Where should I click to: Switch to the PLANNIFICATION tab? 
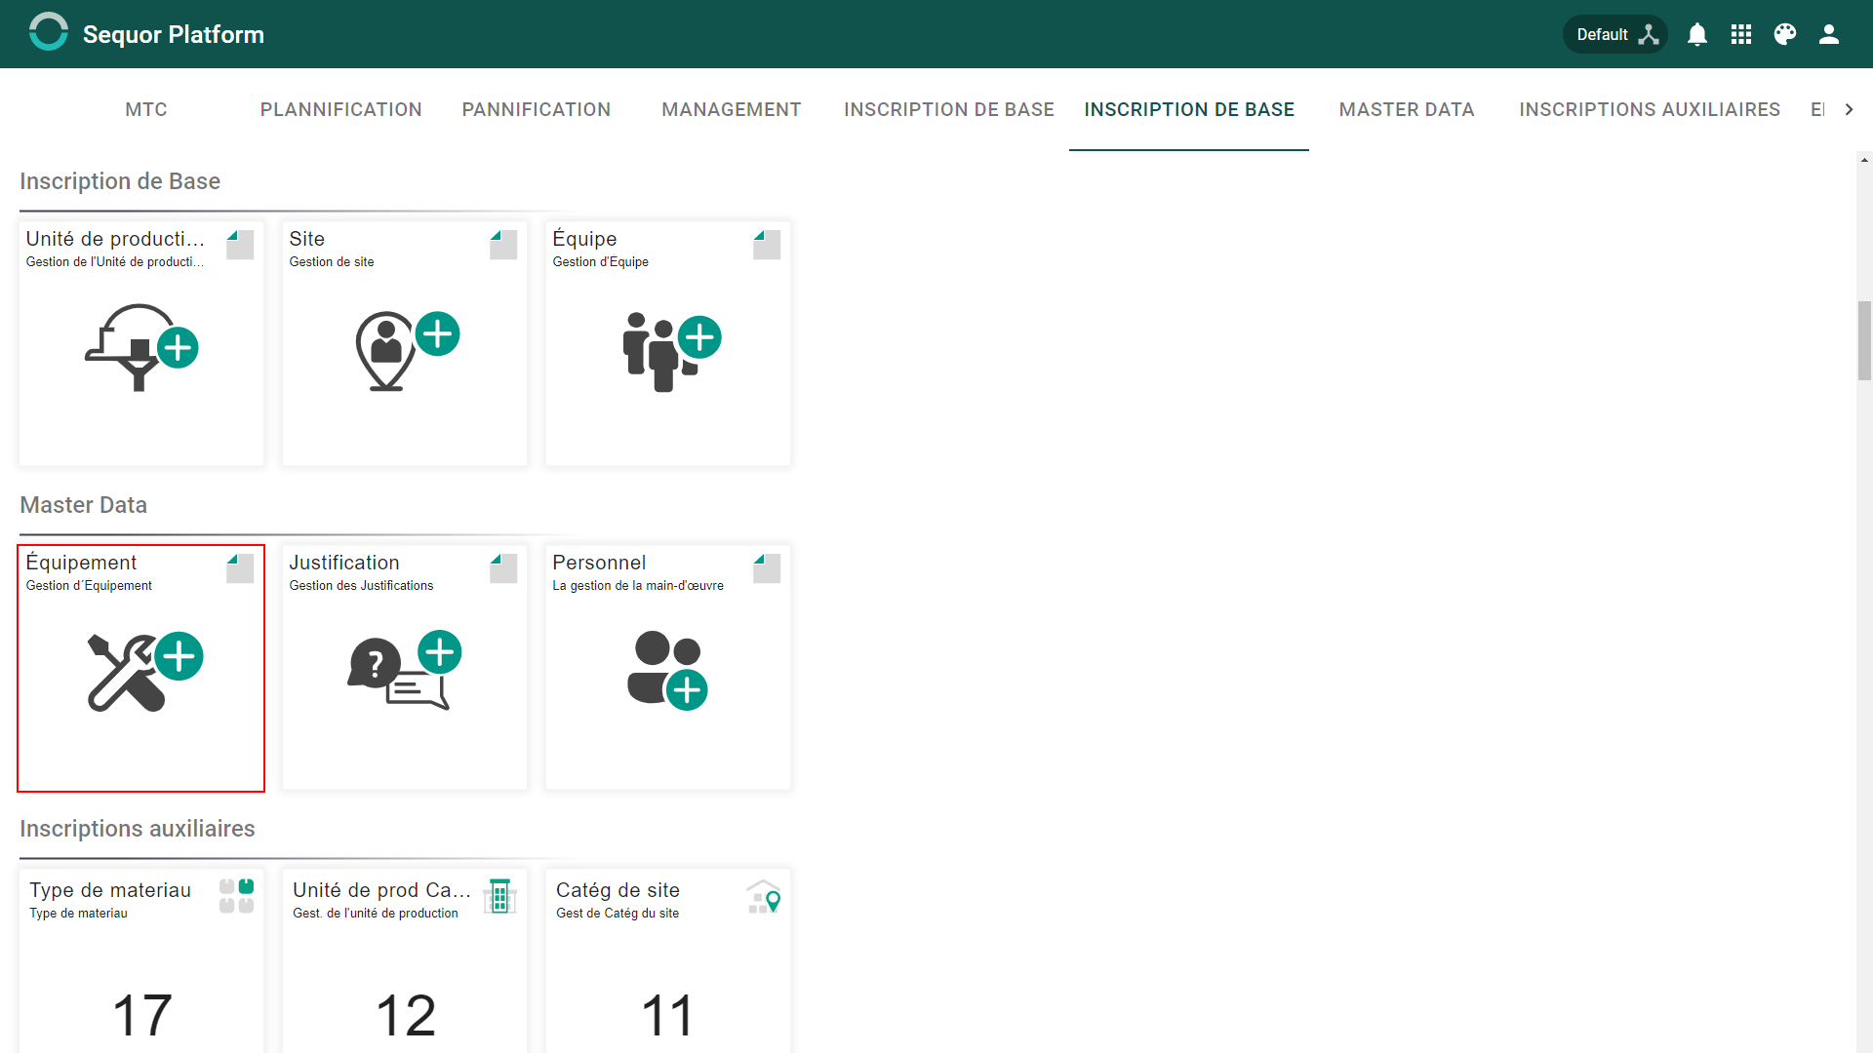(341, 109)
